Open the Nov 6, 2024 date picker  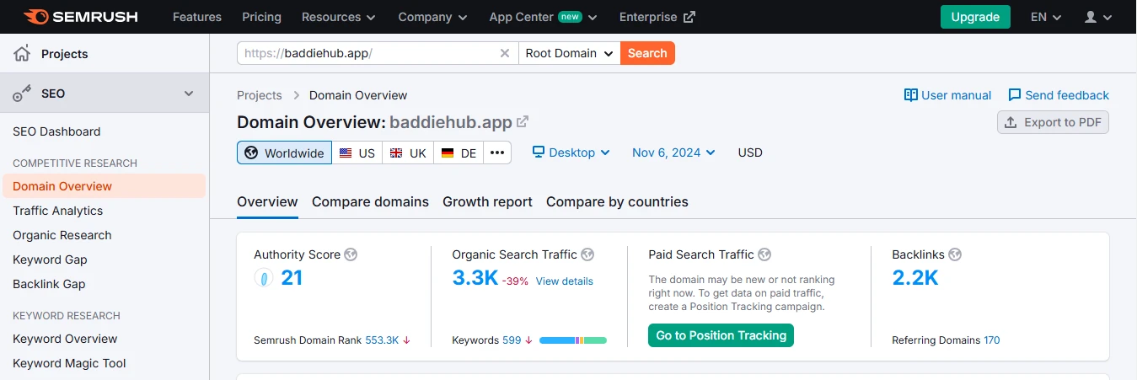click(x=673, y=153)
